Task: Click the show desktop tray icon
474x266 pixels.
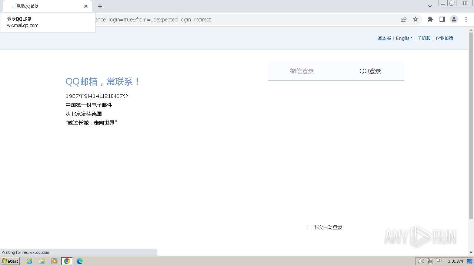Action: [x=470, y=261]
